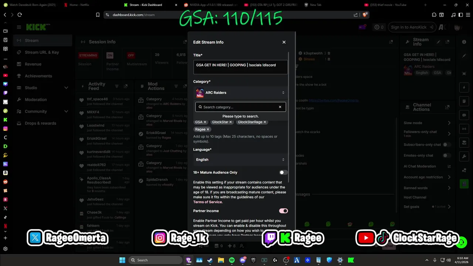The width and height of the screenshot is (473, 266).
Task: Click the Partner Income ON status badge
Action: [x=110, y=55]
